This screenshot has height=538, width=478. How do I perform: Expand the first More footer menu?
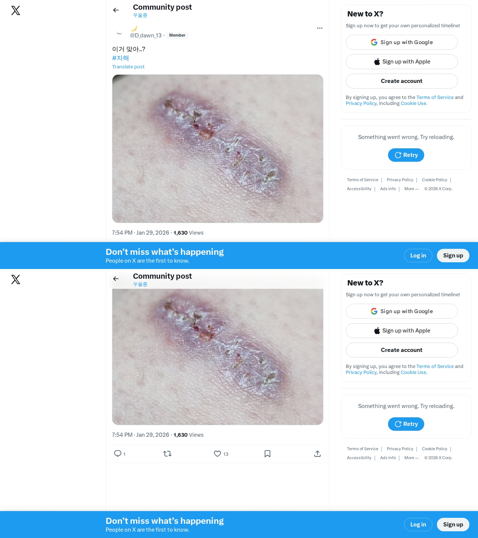pyautogui.click(x=411, y=189)
